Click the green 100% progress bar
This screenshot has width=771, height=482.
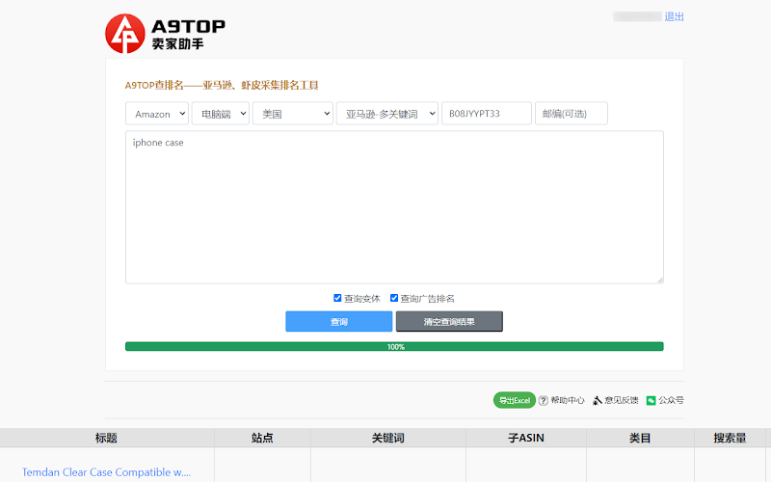(x=394, y=347)
